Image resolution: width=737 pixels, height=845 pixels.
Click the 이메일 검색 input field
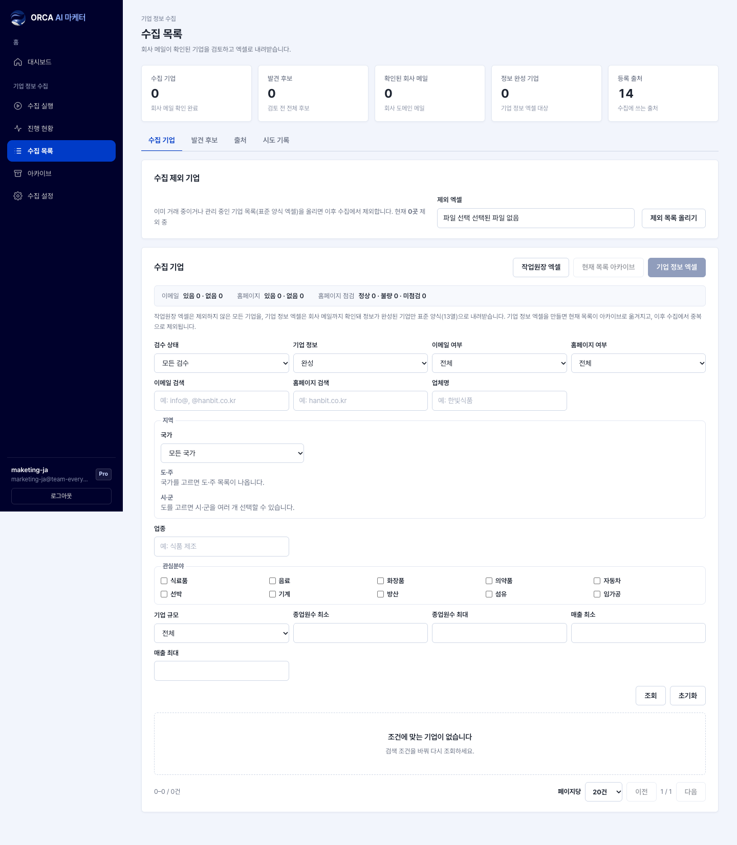(222, 401)
